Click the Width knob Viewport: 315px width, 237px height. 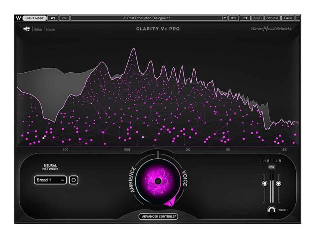tap(272, 210)
